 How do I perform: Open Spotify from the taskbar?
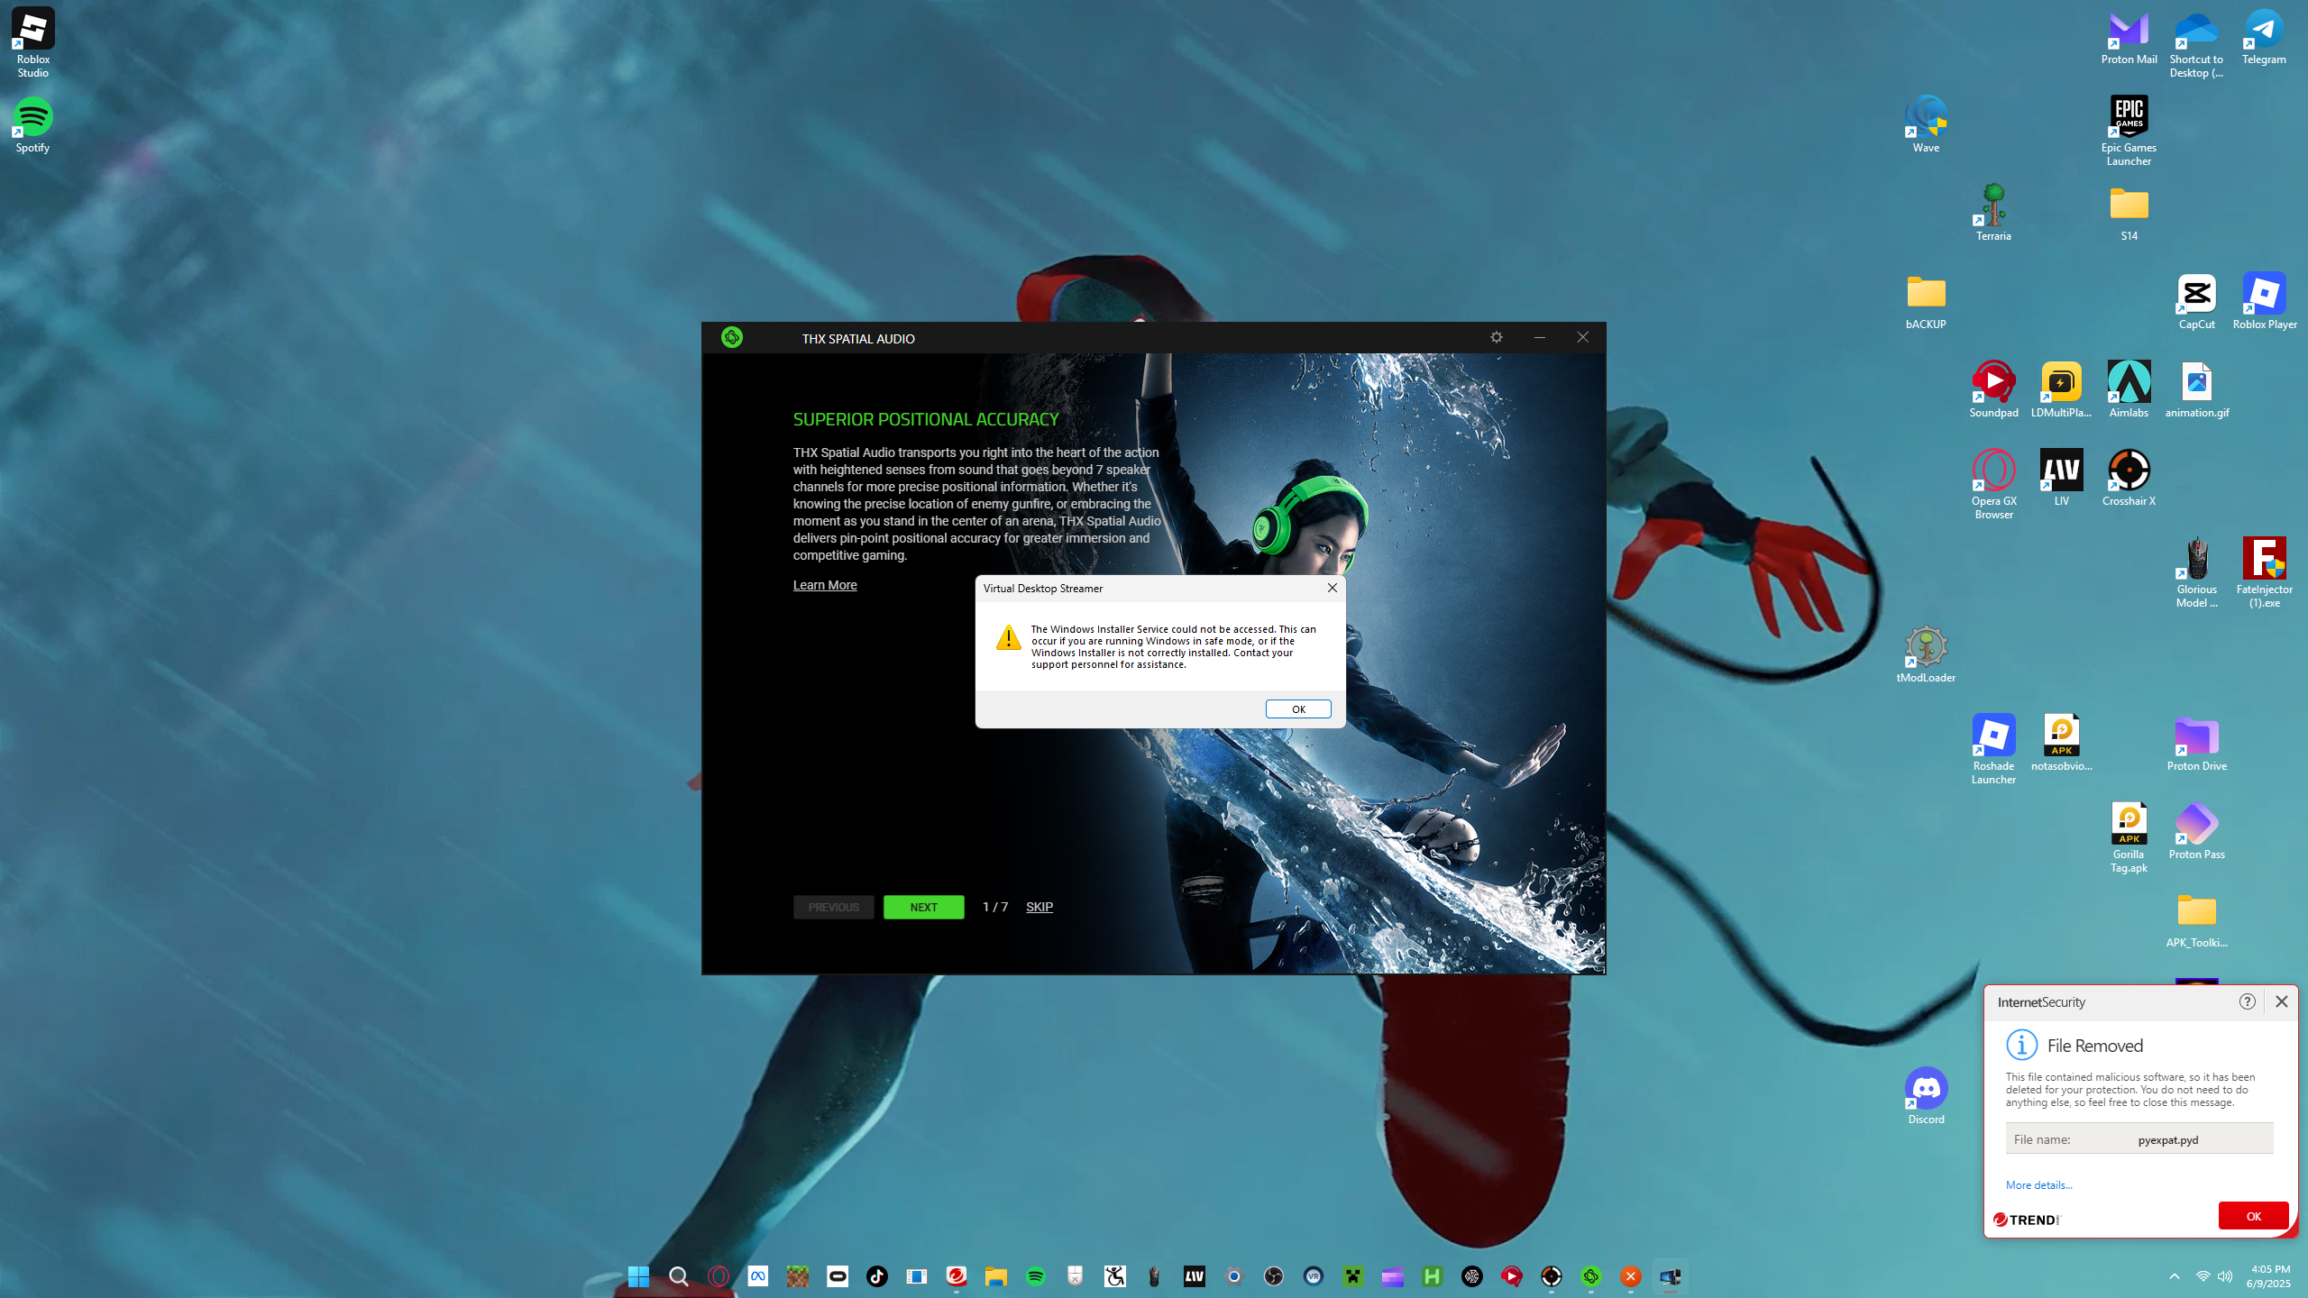(x=1036, y=1276)
